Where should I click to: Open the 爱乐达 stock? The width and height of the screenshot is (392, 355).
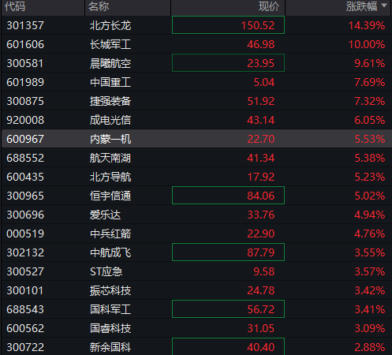(x=105, y=215)
